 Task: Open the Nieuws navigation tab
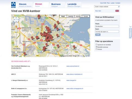point(25,5)
